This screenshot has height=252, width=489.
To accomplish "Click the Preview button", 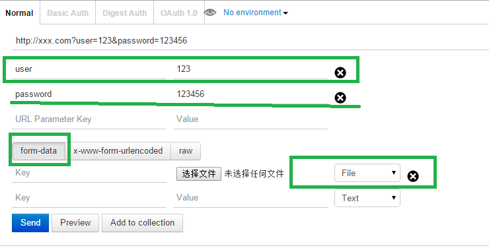I will [75, 223].
